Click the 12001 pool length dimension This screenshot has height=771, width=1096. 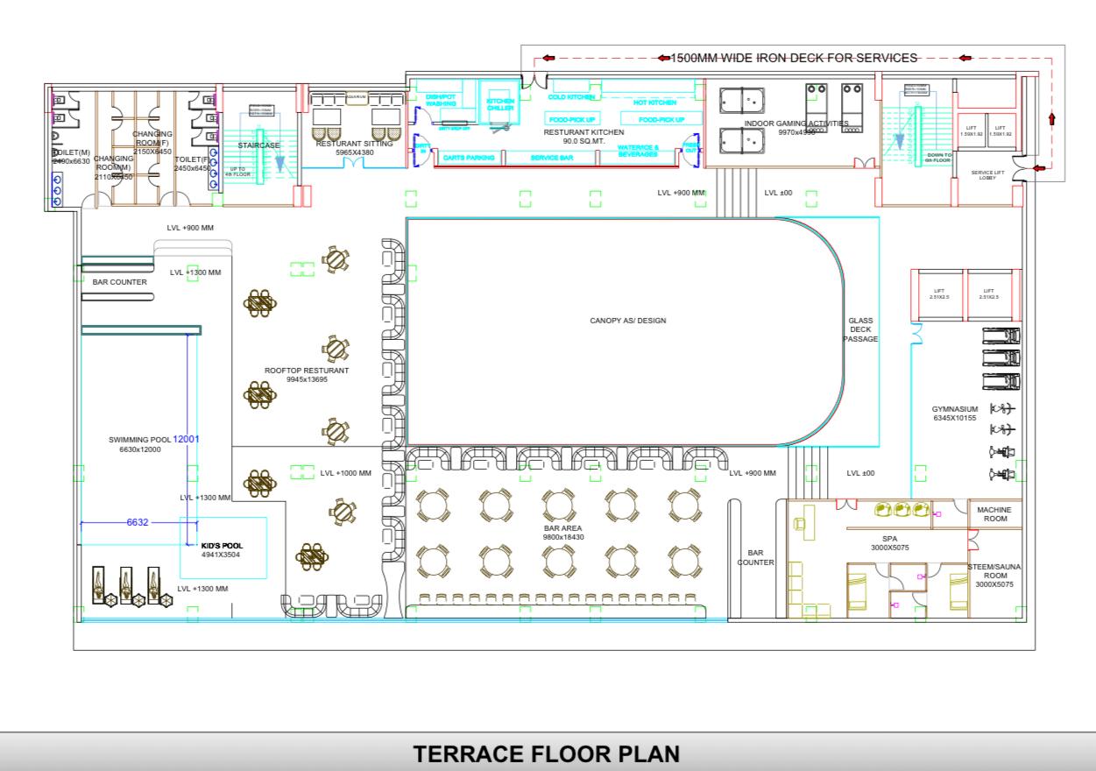[187, 440]
